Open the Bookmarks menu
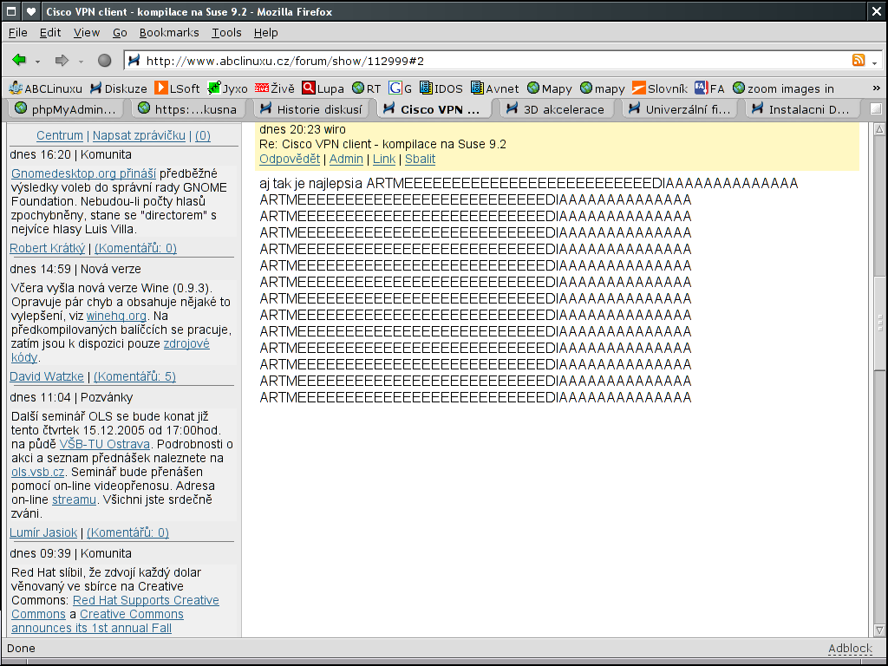 pyautogui.click(x=169, y=32)
